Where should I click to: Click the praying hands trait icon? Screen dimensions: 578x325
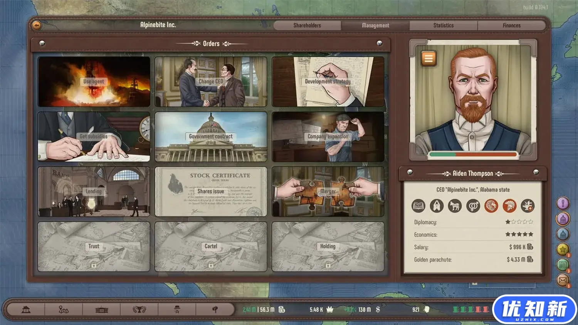[x=437, y=206]
